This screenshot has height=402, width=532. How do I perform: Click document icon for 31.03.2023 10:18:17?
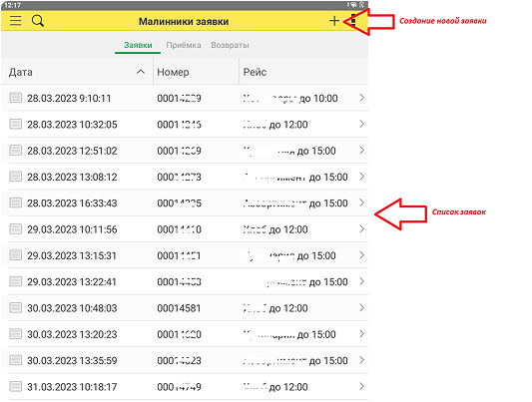(x=16, y=386)
